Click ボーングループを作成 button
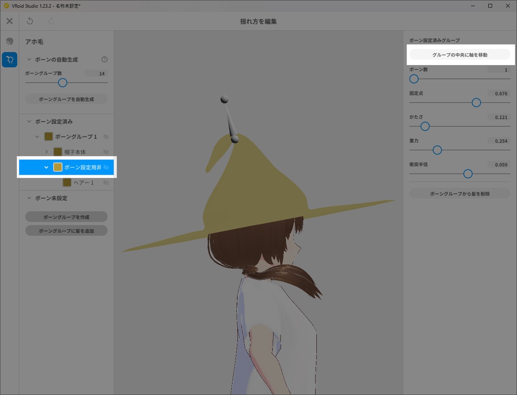 pyautogui.click(x=66, y=217)
